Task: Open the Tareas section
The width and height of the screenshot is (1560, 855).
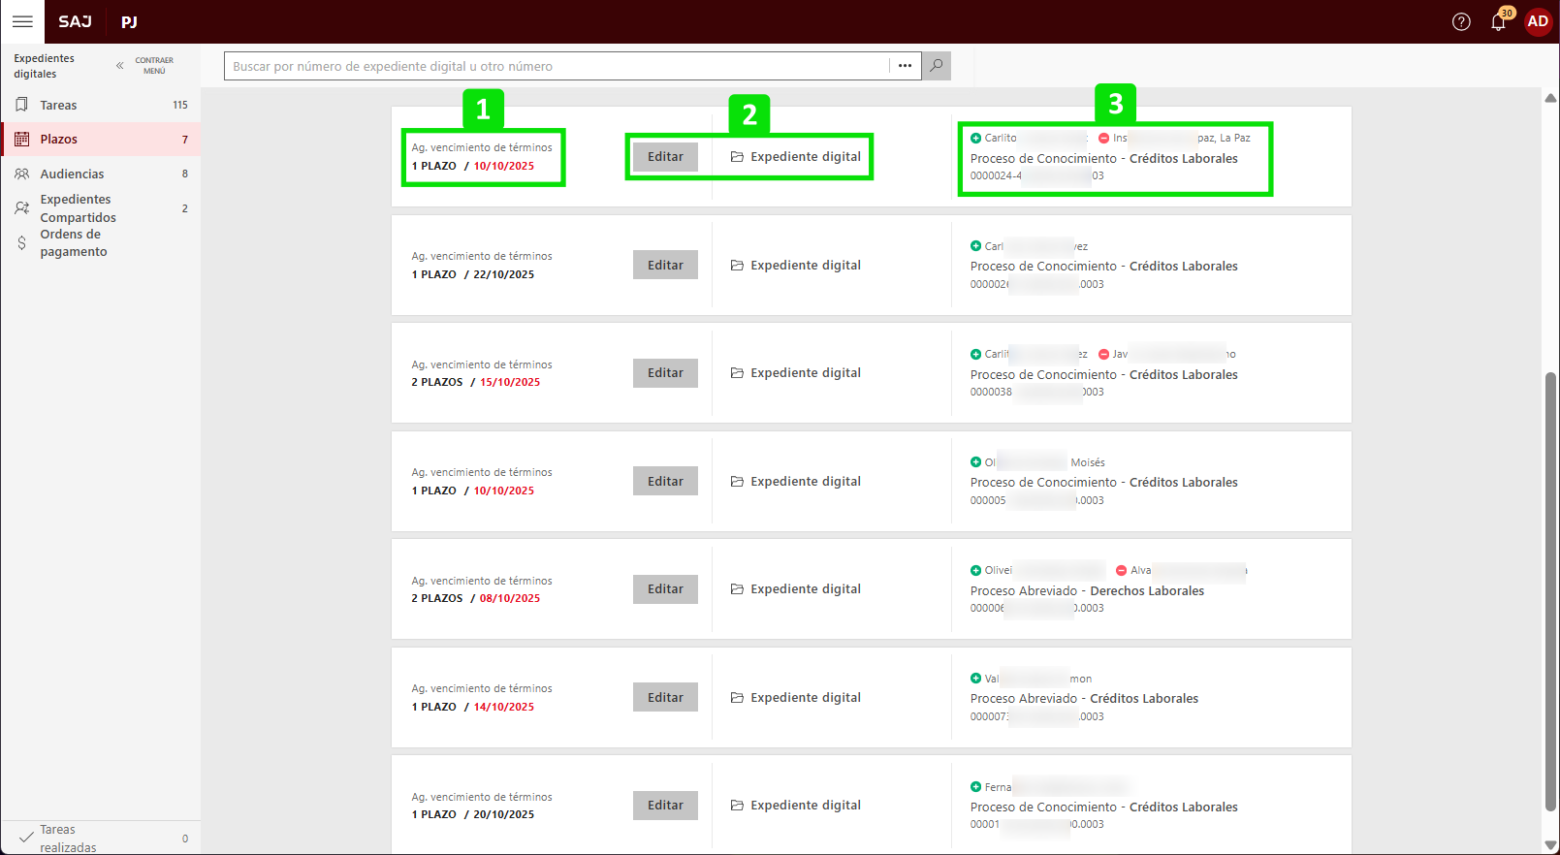Action: tap(58, 105)
